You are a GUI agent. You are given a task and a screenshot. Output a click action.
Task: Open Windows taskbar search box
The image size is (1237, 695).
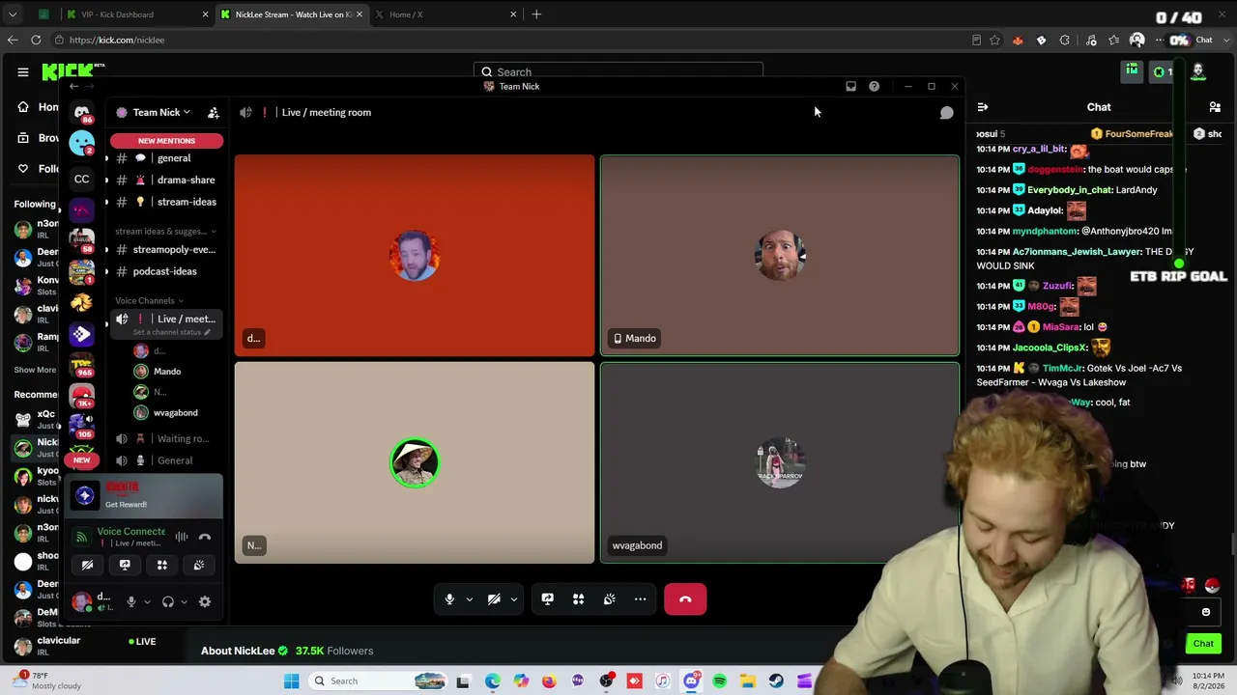(377, 681)
